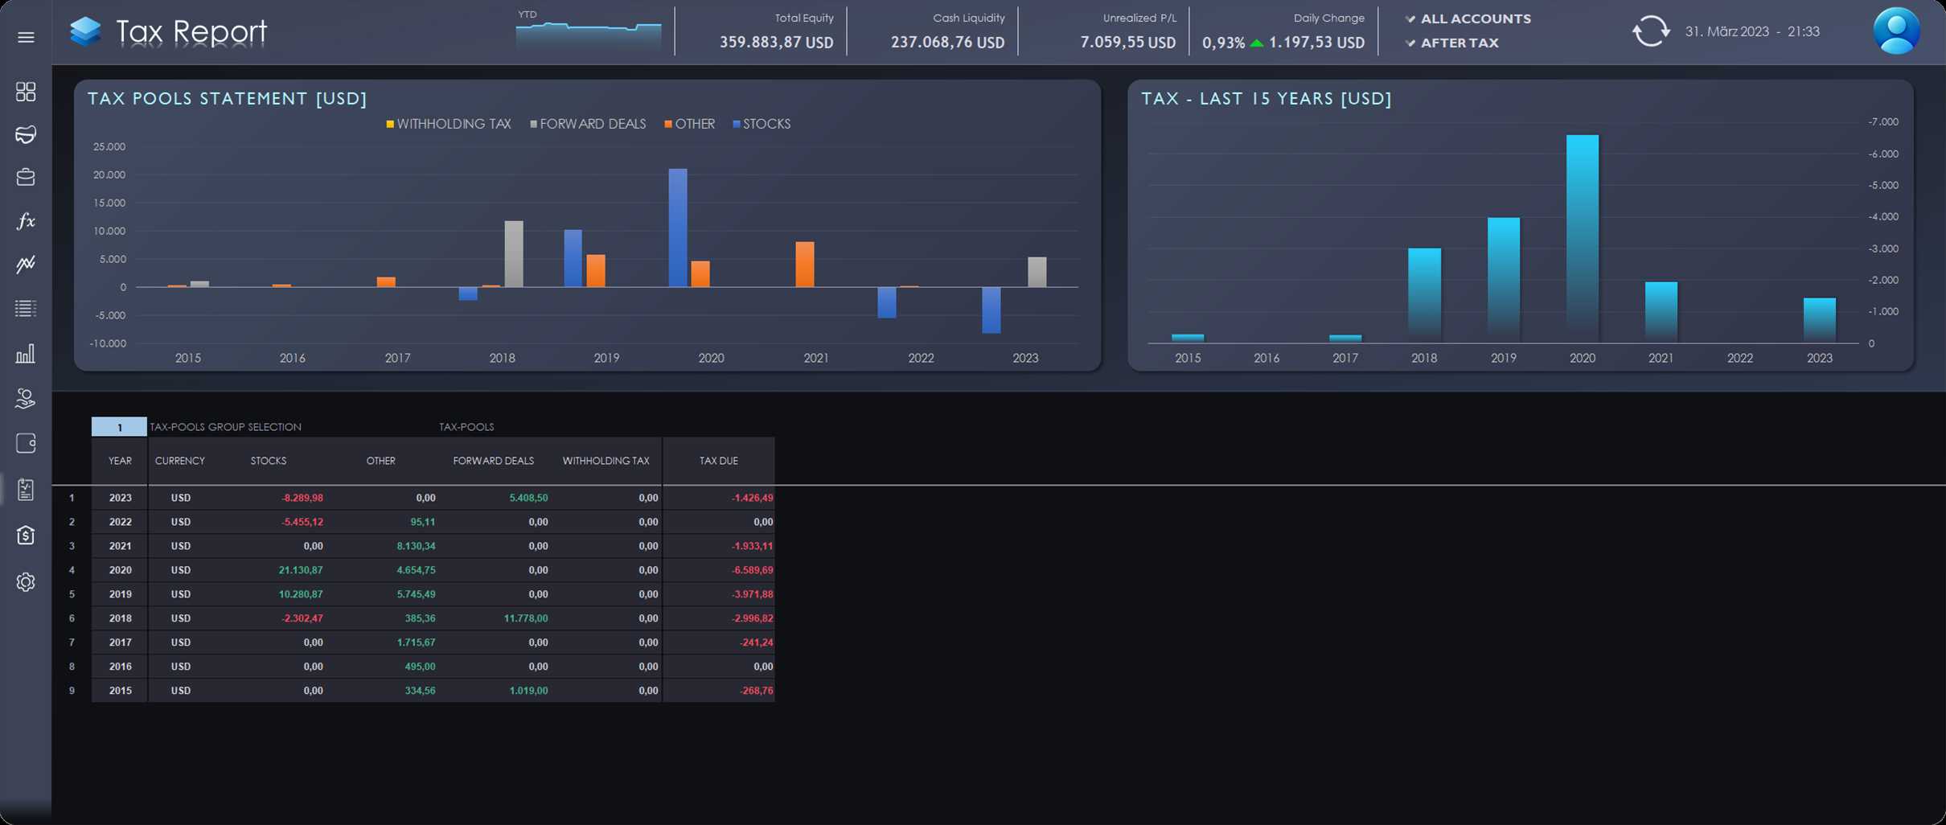Click other value 8.130,34
1946x825 pixels.
[416, 546]
